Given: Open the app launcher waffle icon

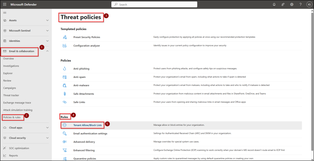Looking at the screenshot, I should pyautogui.click(x=5, y=5).
